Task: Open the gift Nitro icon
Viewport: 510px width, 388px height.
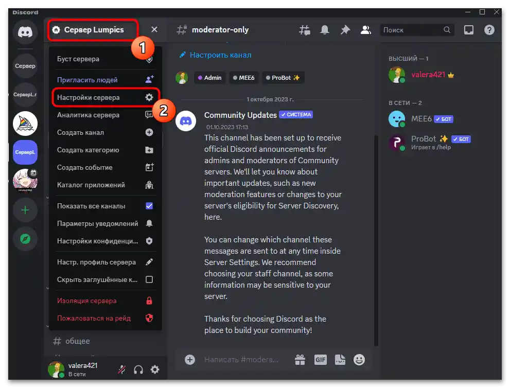Action: [300, 359]
